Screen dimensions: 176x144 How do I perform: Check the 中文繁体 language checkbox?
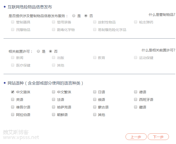[x=54, y=92]
